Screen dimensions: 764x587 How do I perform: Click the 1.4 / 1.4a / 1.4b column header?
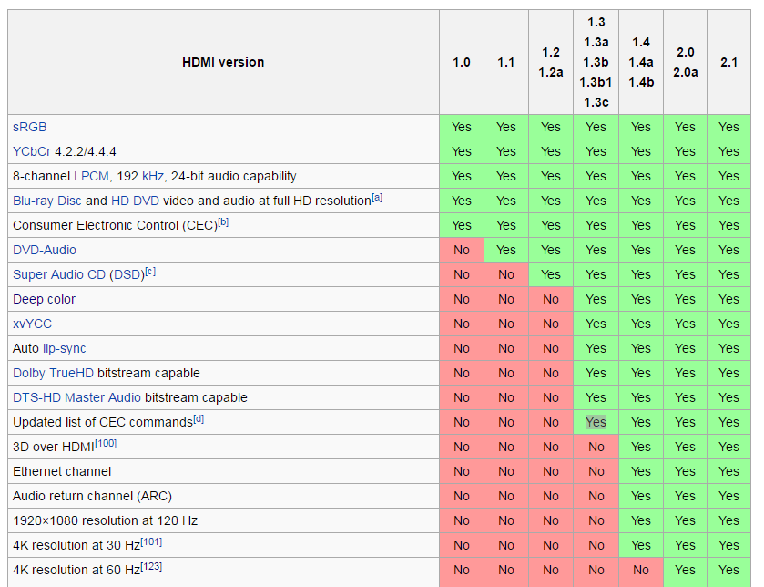point(641,62)
